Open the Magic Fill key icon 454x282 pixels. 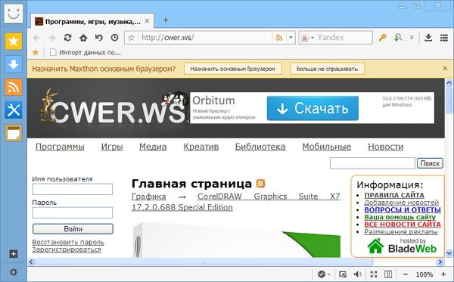pos(382,38)
